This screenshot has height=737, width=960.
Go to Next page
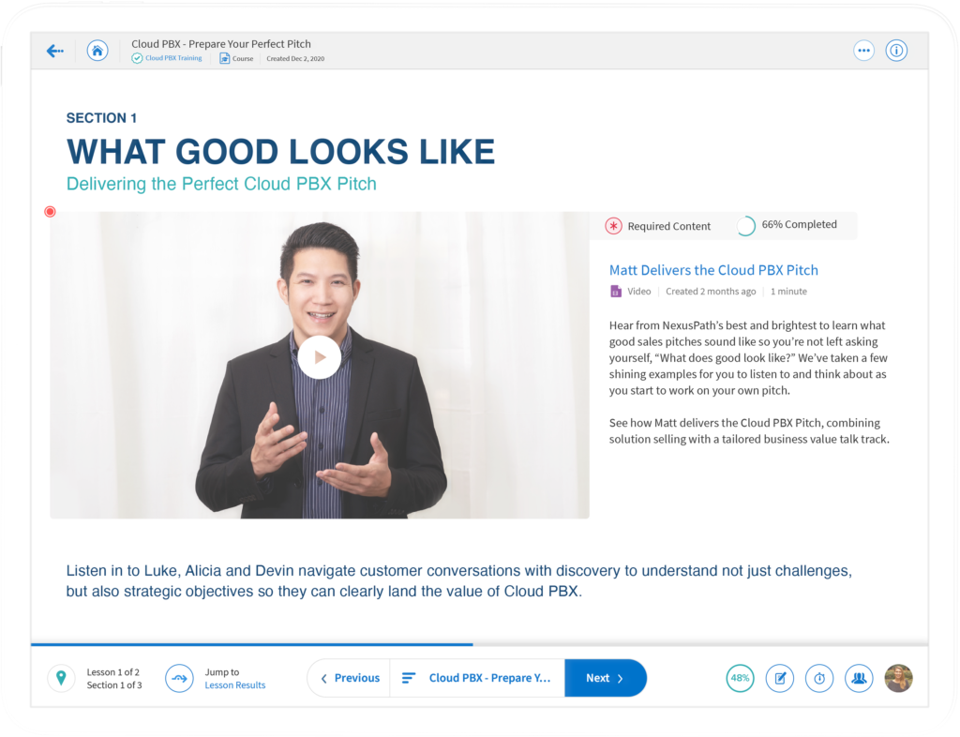click(605, 678)
